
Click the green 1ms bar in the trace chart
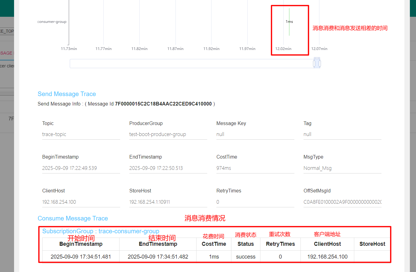click(x=289, y=22)
